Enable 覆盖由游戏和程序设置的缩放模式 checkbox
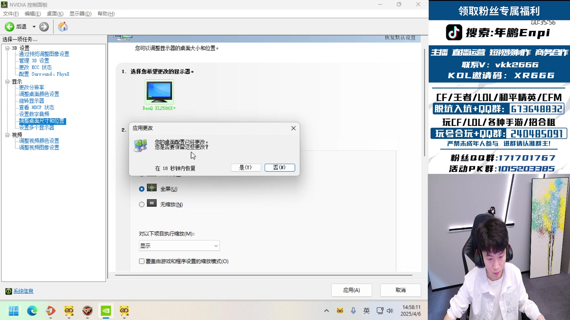 click(142, 261)
